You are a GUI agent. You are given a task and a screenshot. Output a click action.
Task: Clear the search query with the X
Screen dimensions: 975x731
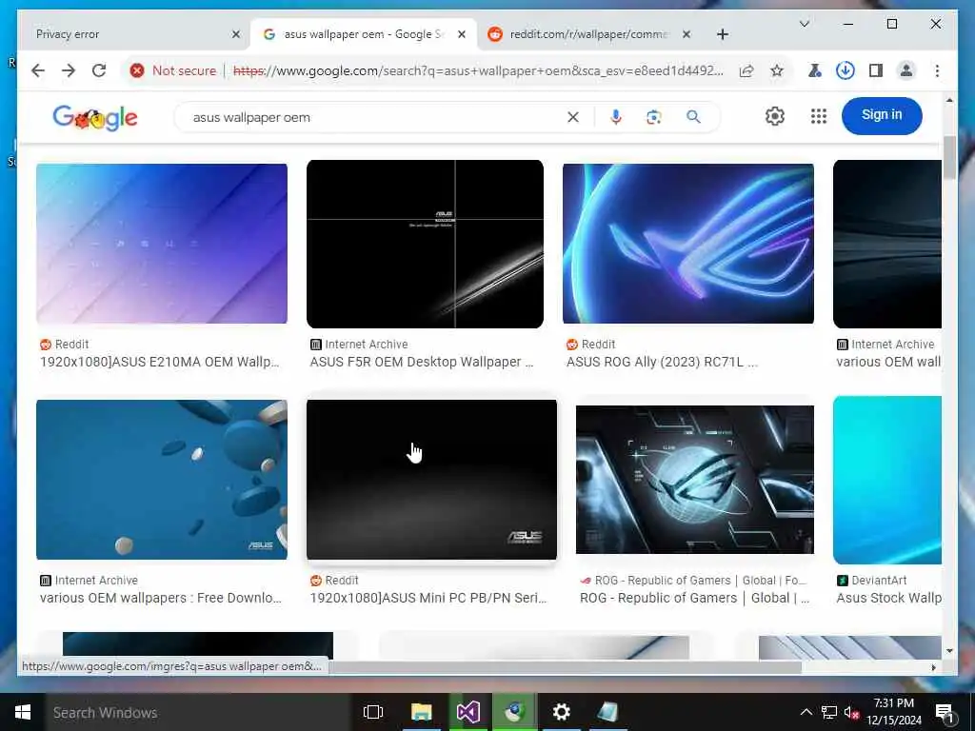[x=572, y=117]
